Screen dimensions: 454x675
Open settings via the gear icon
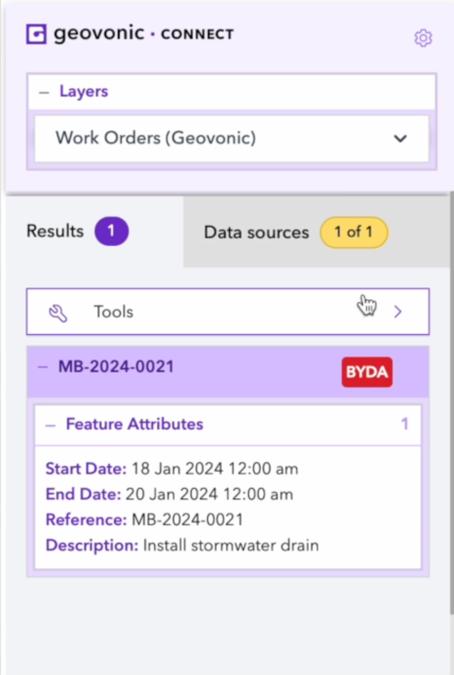pyautogui.click(x=423, y=38)
